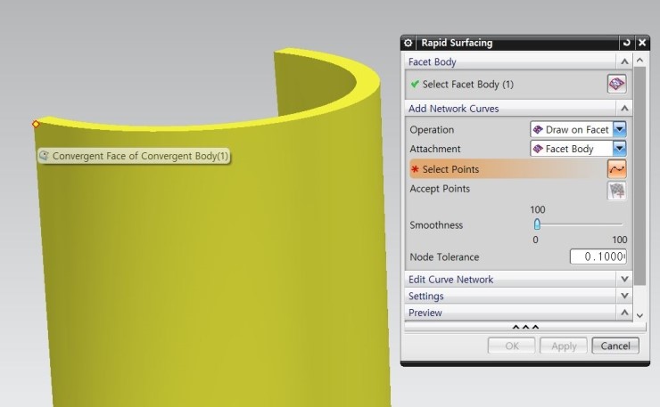Expand the Edit Curve Network section
The image size is (660, 407).
(x=623, y=279)
